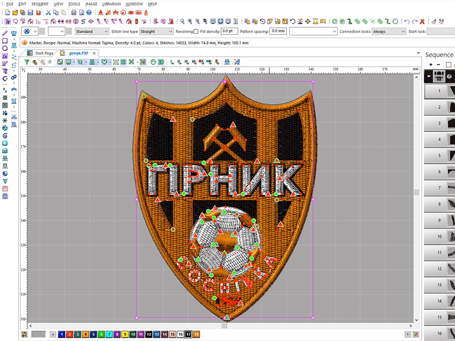Click the Fill density input field
Image resolution: width=455 pixels, height=341 pixels.
229,31
